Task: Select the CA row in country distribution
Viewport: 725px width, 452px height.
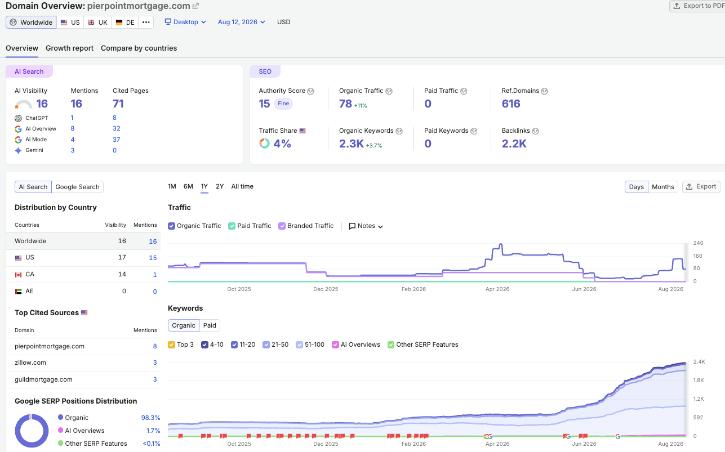Action: coord(83,275)
